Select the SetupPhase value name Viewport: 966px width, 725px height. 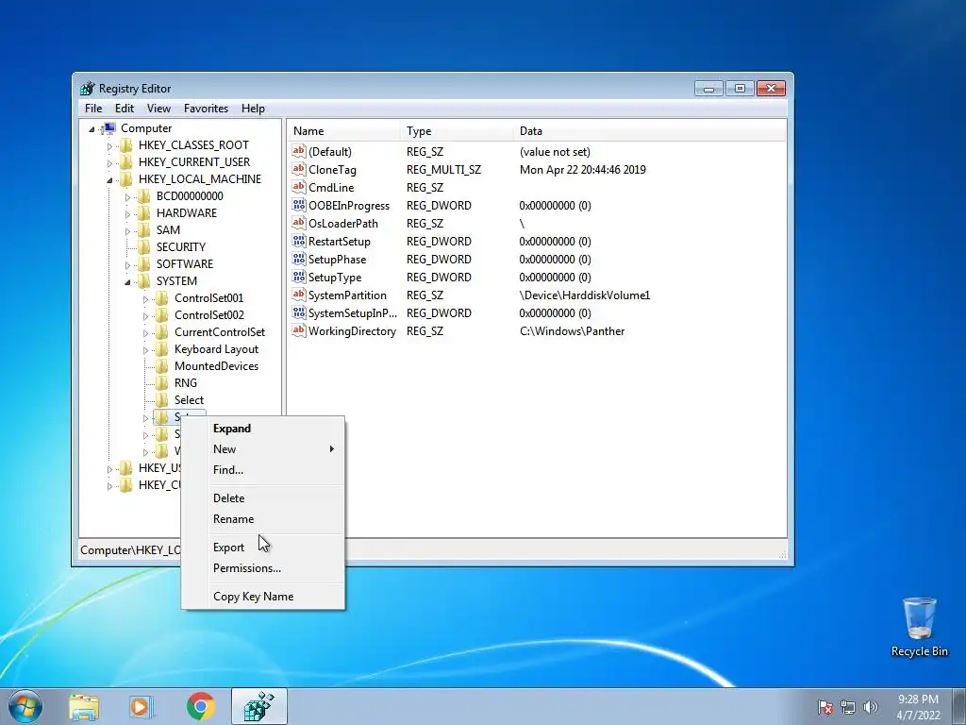(337, 259)
